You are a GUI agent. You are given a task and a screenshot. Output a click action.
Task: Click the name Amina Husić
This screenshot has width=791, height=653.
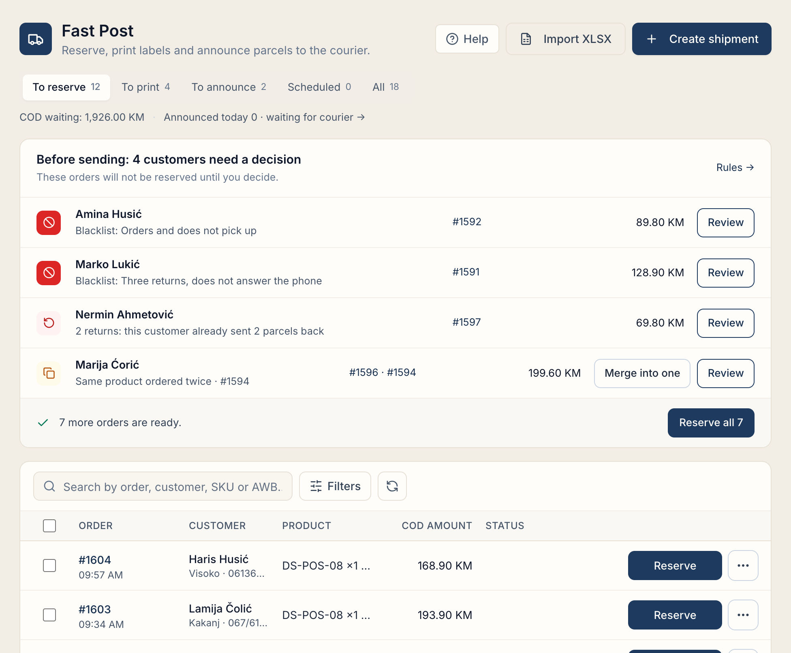tap(109, 214)
